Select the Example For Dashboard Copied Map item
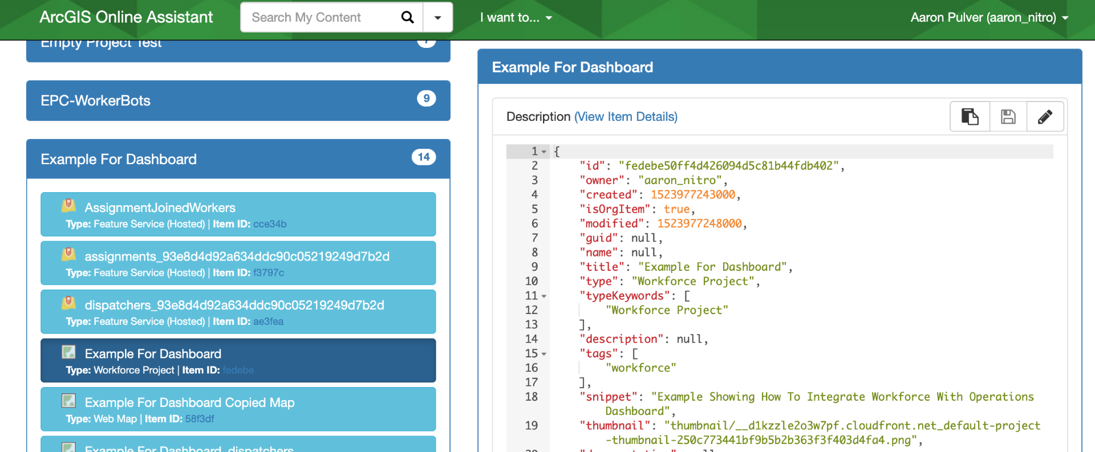The height and width of the screenshot is (452, 1095). [238, 409]
